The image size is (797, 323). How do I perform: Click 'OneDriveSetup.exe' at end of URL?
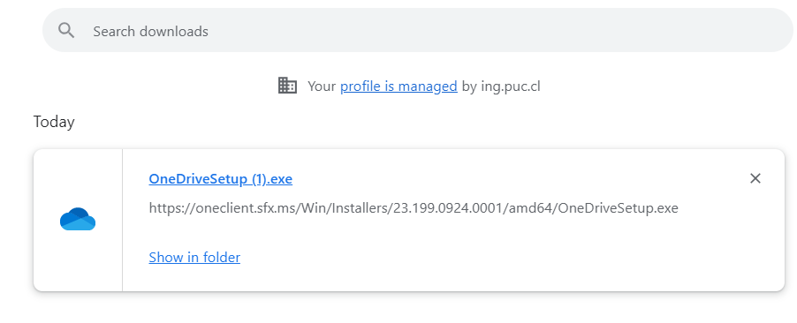[619, 208]
